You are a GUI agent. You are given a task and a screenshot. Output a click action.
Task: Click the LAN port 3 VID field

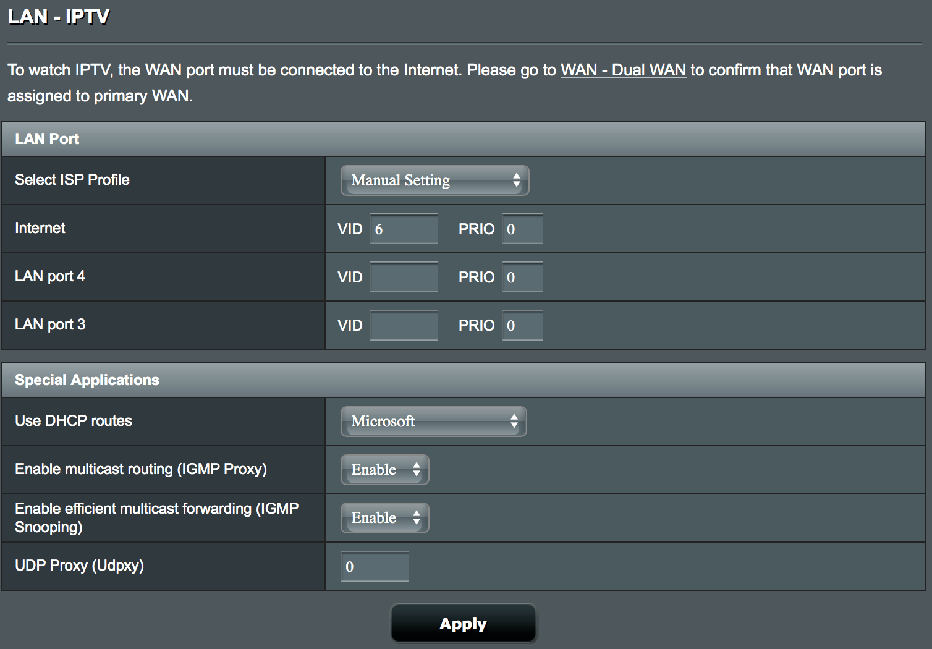click(x=404, y=326)
